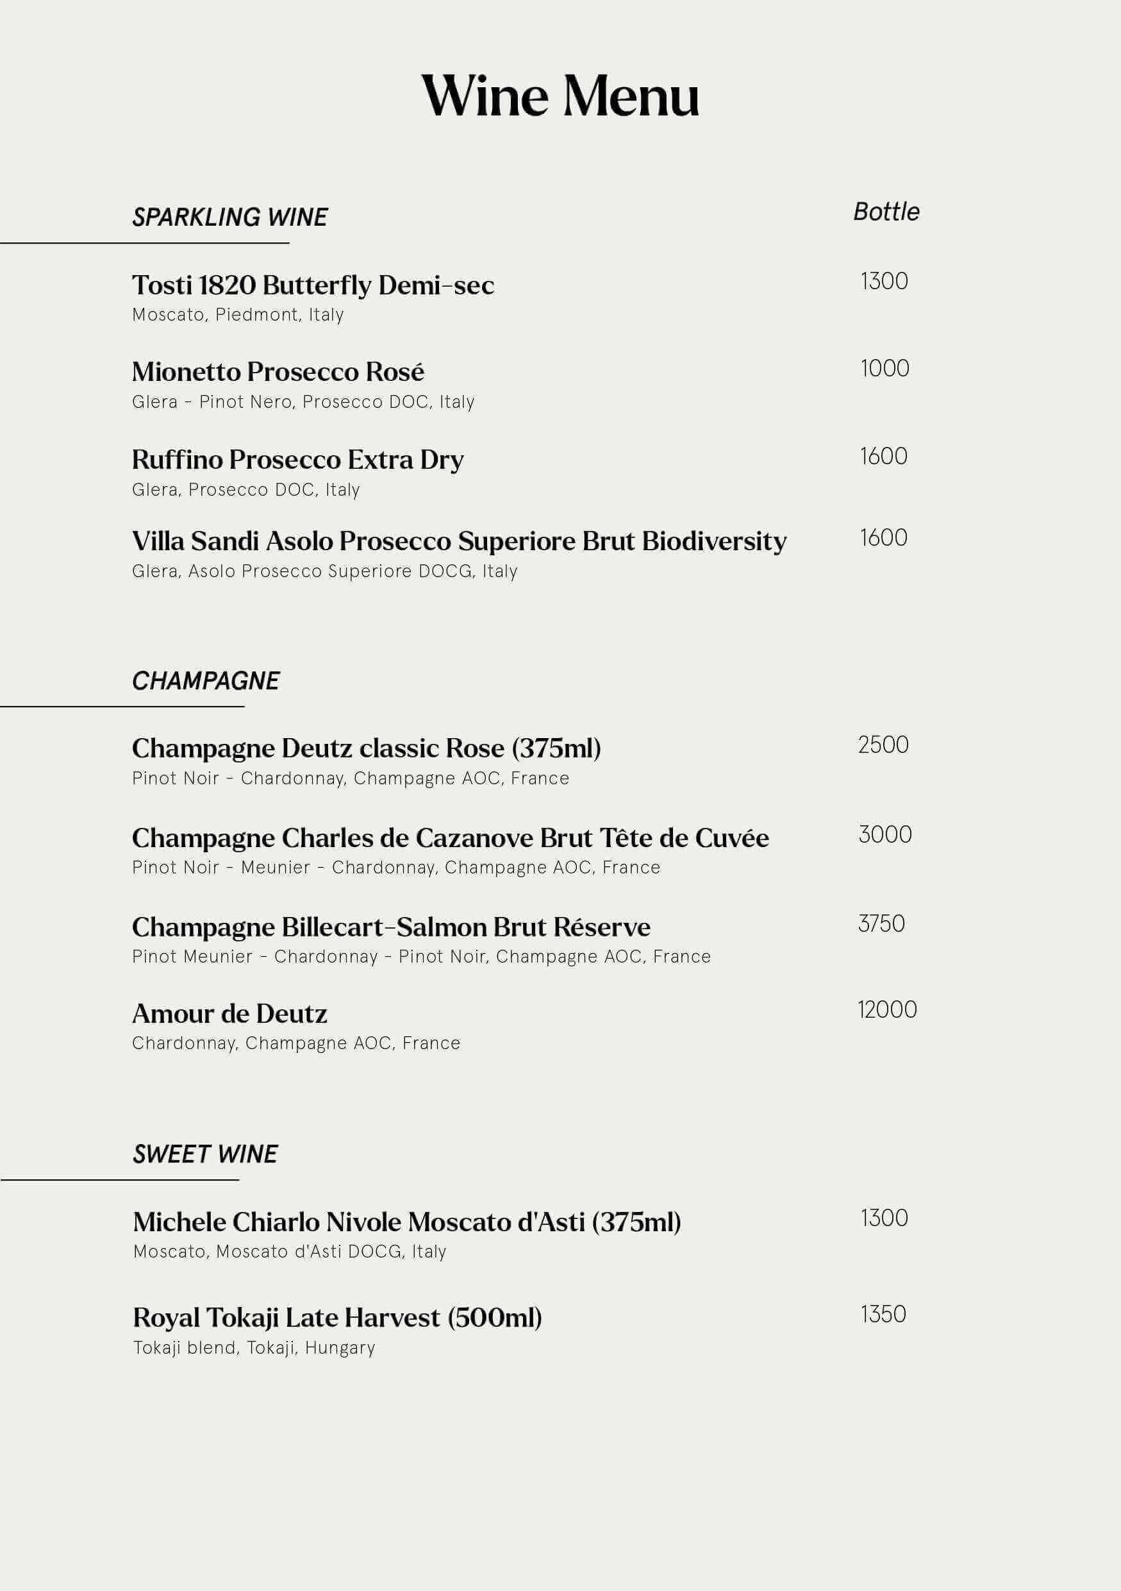
Task: Select Tosti 1820 Butterfly Demi-sec
Action: pos(313,285)
